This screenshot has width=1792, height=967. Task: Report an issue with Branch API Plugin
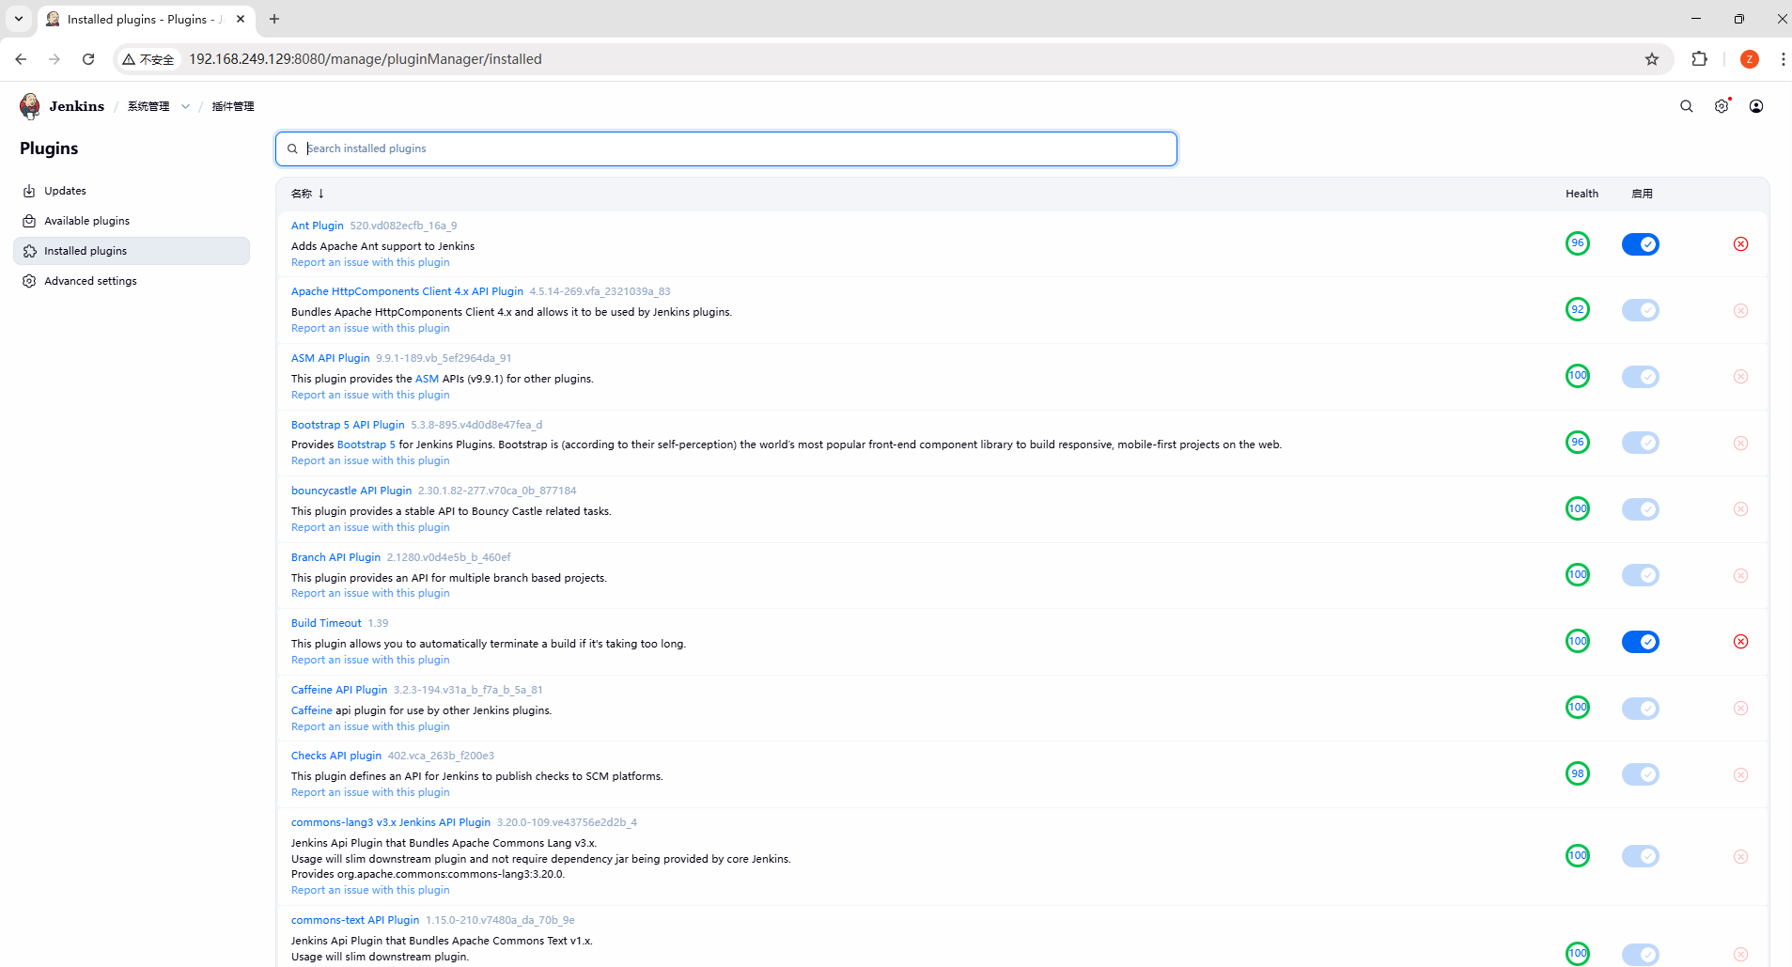click(370, 593)
